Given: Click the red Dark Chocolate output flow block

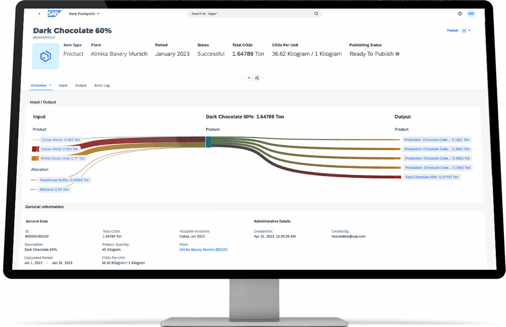Looking at the screenshot, I should point(399,177).
